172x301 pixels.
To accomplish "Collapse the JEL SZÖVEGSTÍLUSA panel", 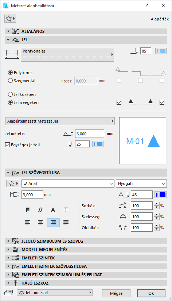I will coord(86,173).
